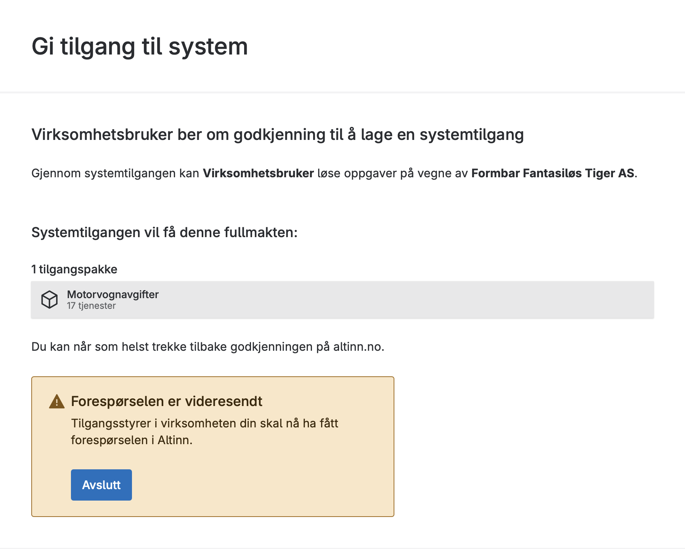This screenshot has height=549, width=685.
Task: Click the heading about Virksomhetsbruker requesting godkjenning
Action: click(x=277, y=135)
